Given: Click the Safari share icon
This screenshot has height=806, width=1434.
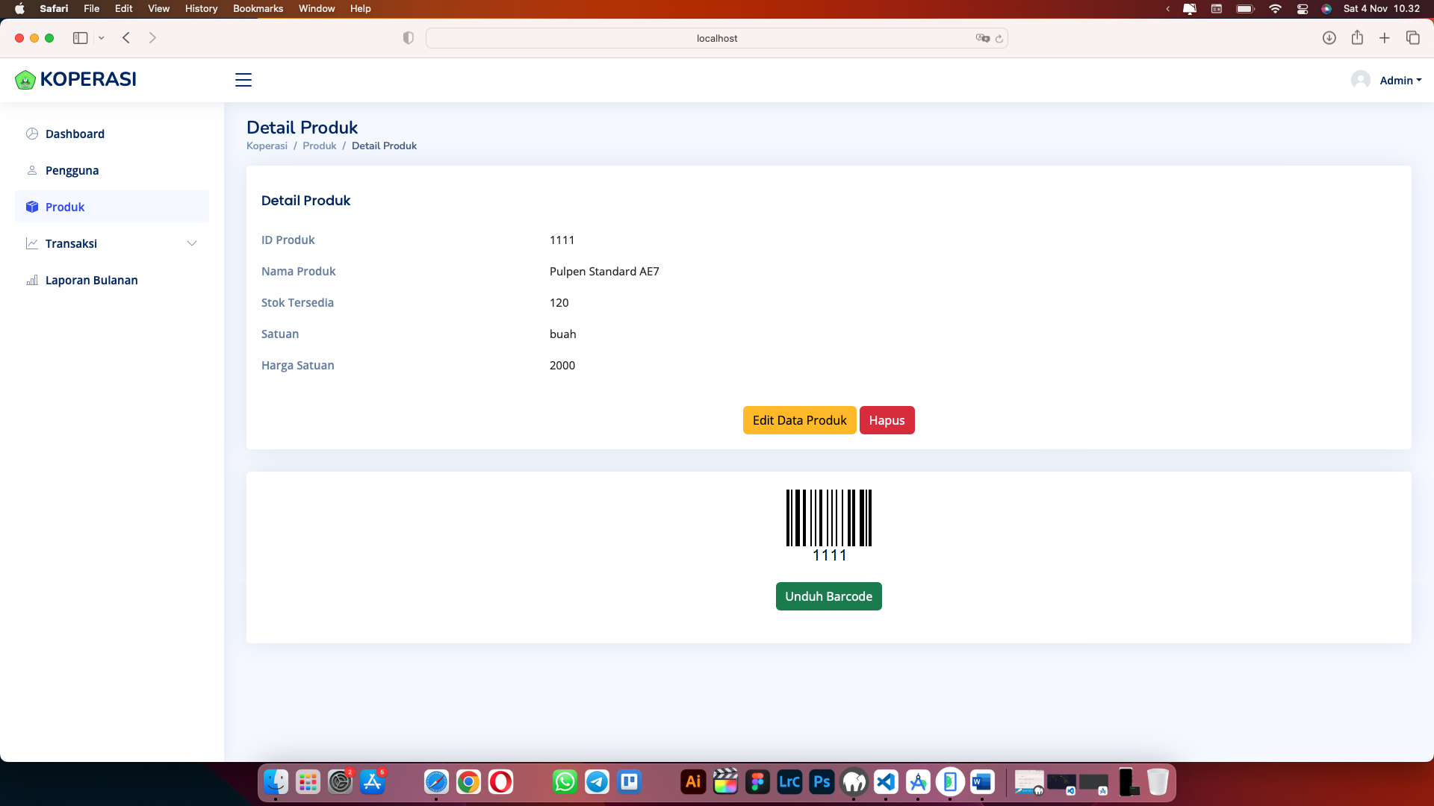Looking at the screenshot, I should point(1357,38).
